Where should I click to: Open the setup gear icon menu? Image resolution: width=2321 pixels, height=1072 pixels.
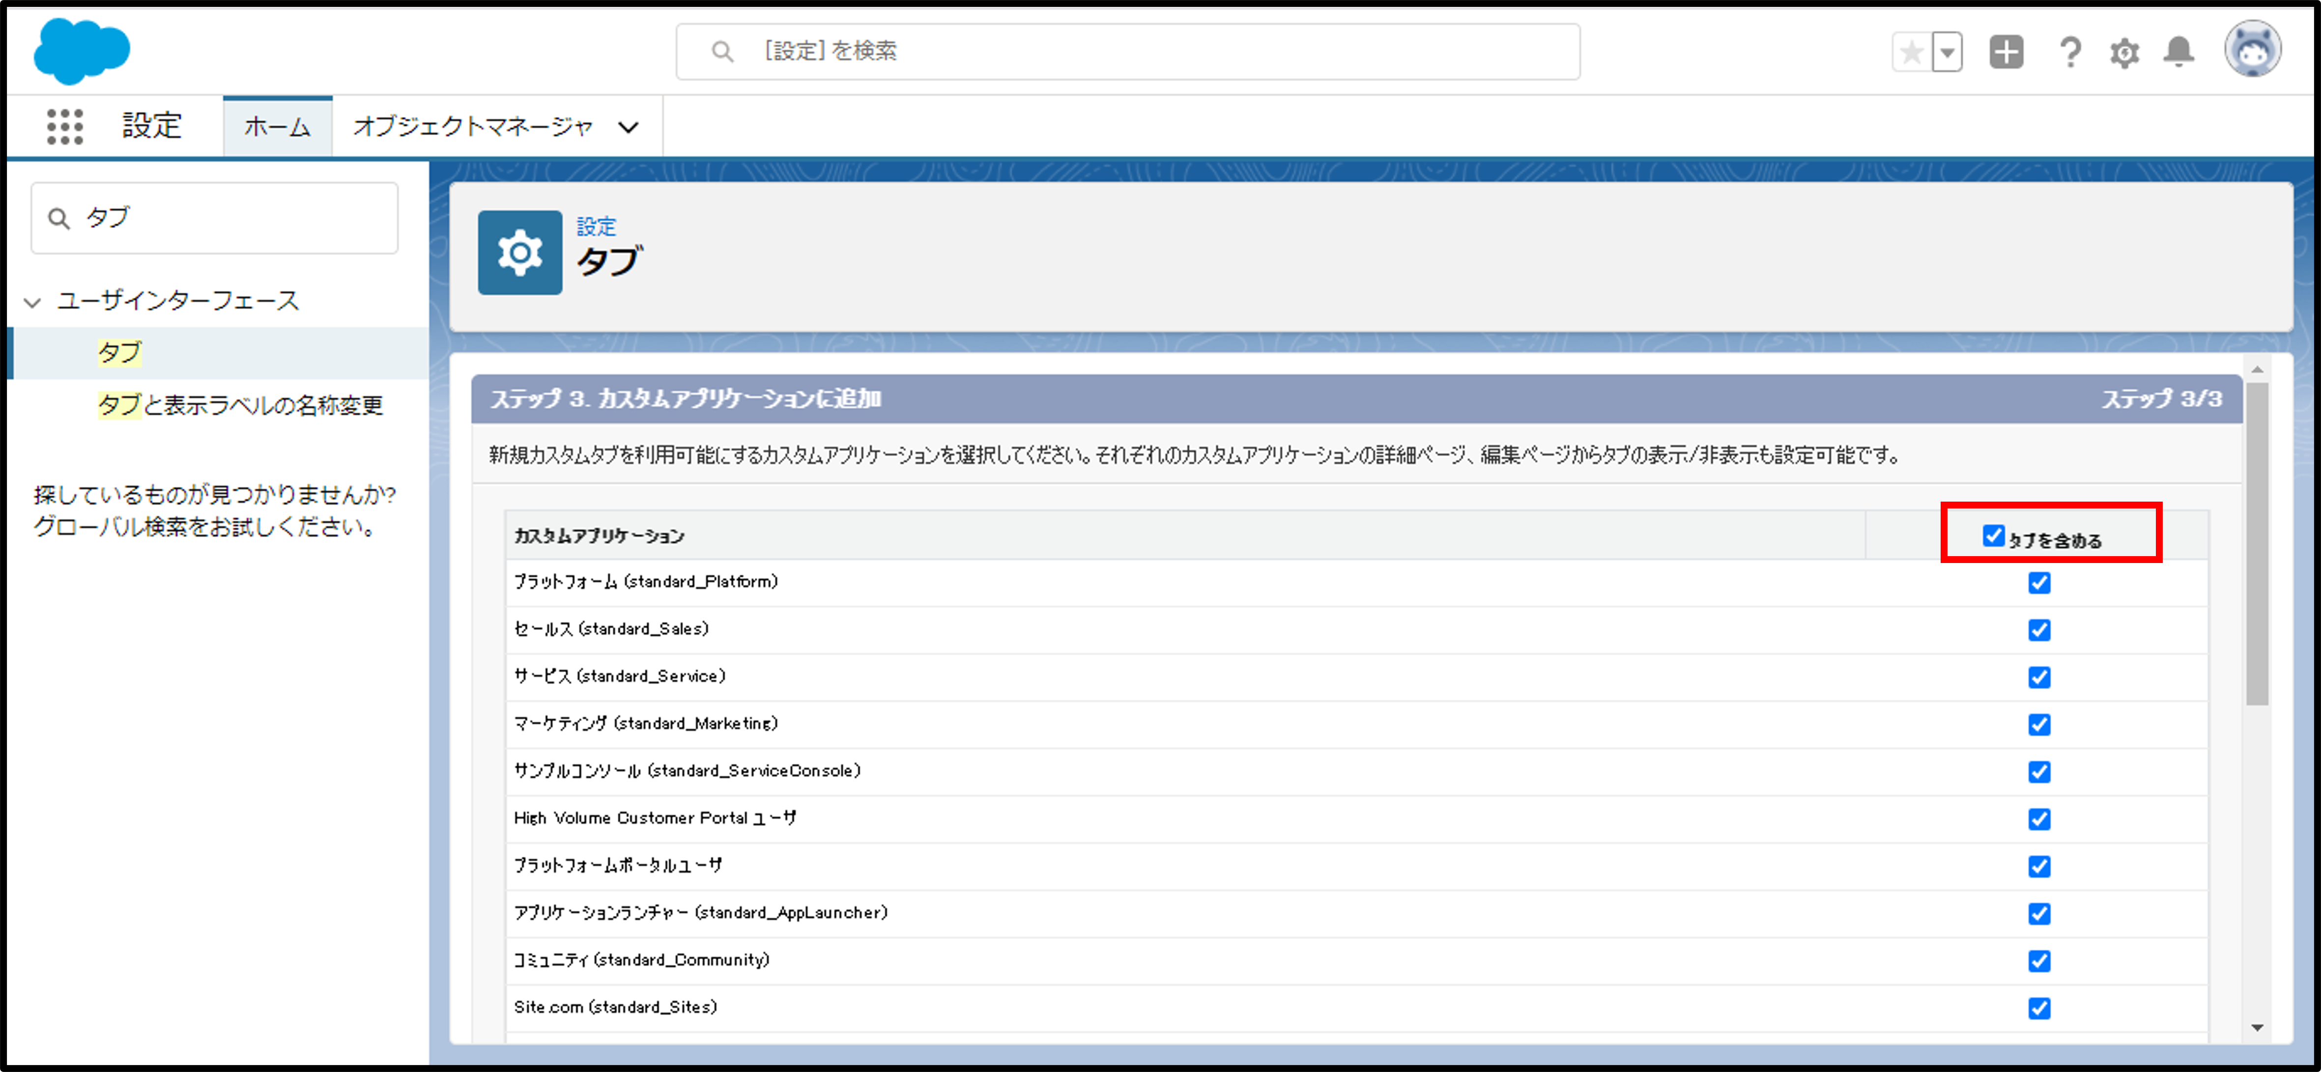pos(2123,52)
